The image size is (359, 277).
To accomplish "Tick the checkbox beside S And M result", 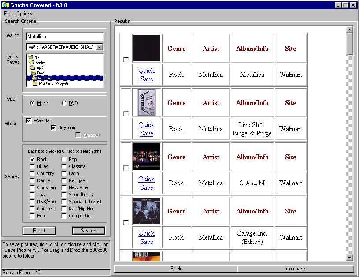I will point(126,168).
